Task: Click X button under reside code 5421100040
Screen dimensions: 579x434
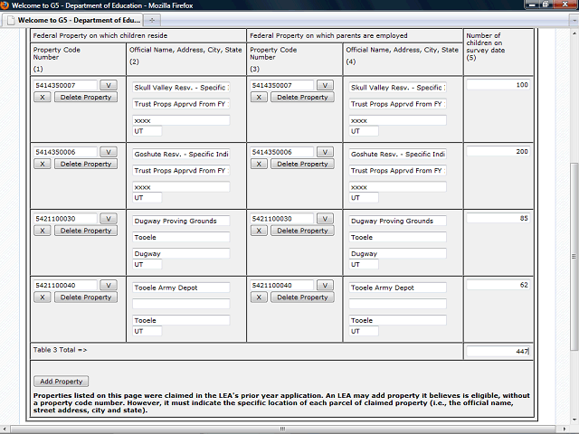Action: (x=43, y=297)
